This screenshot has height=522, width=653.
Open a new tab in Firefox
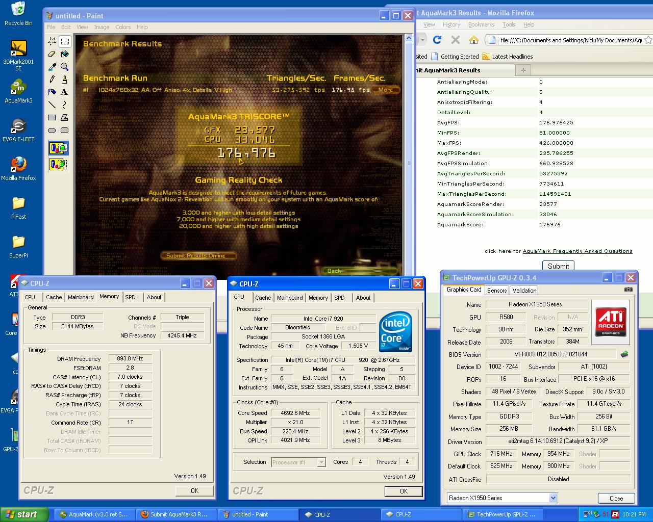(523, 70)
